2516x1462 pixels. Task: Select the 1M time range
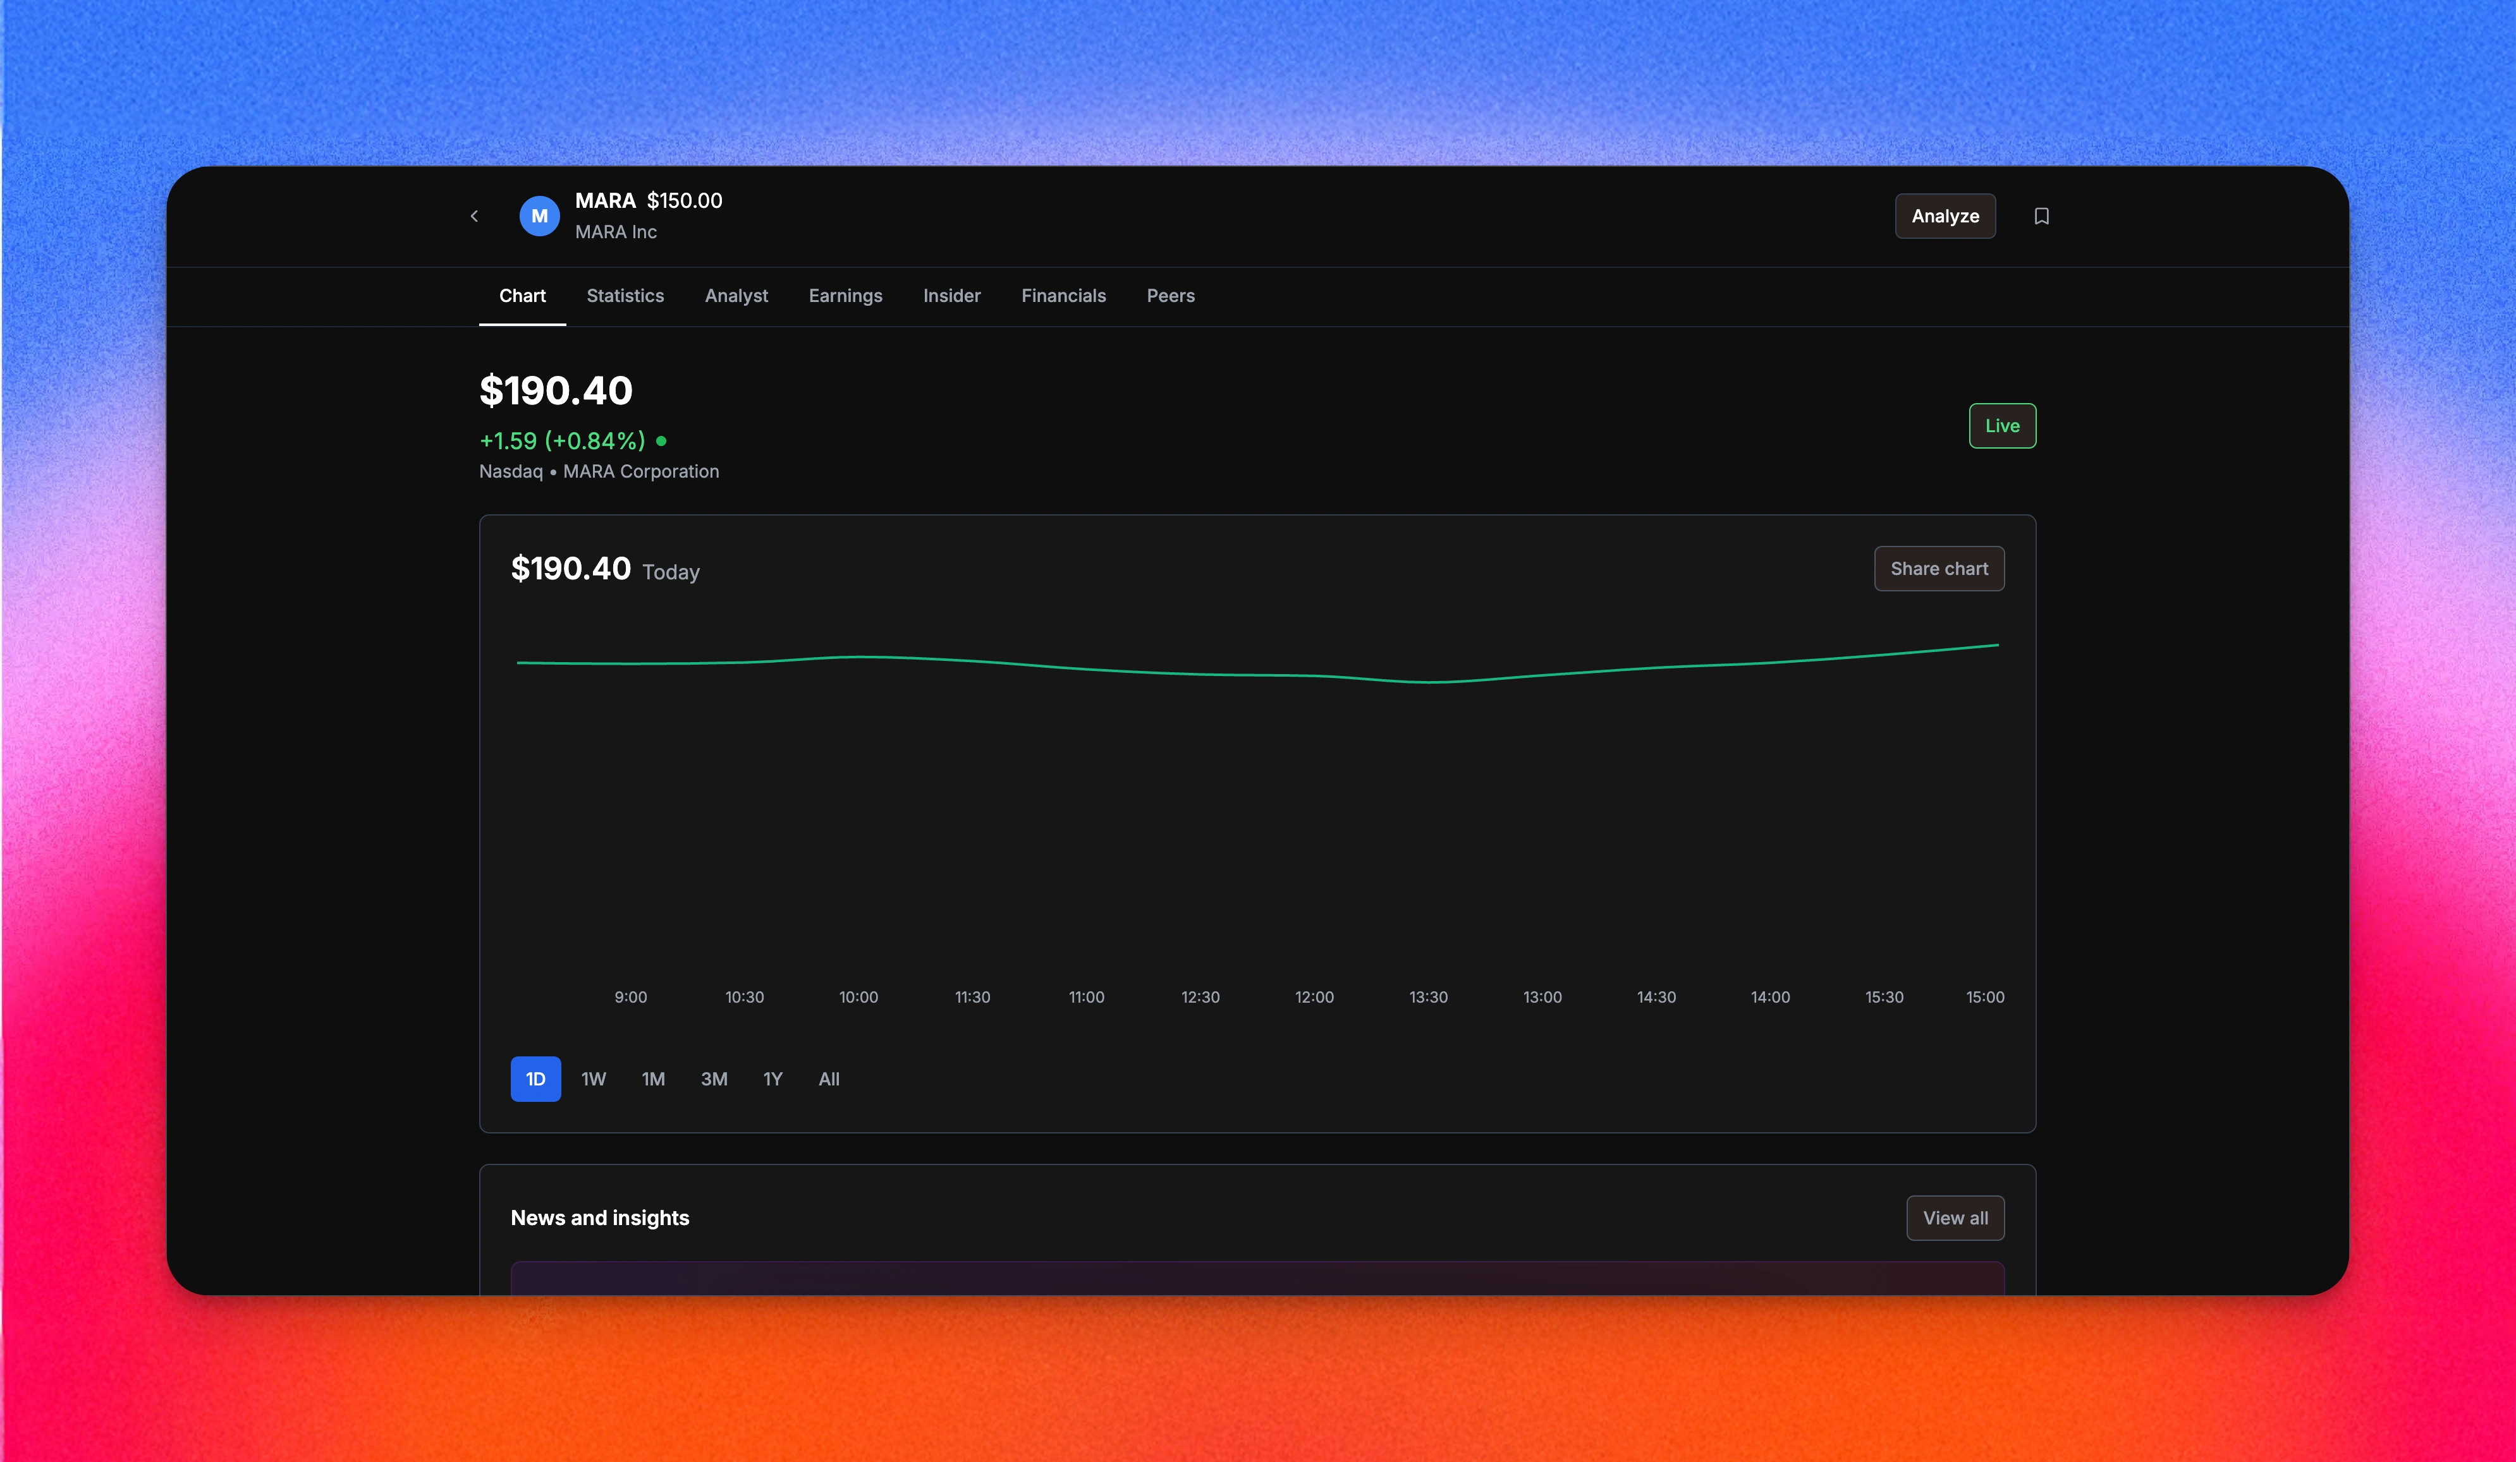653,1078
